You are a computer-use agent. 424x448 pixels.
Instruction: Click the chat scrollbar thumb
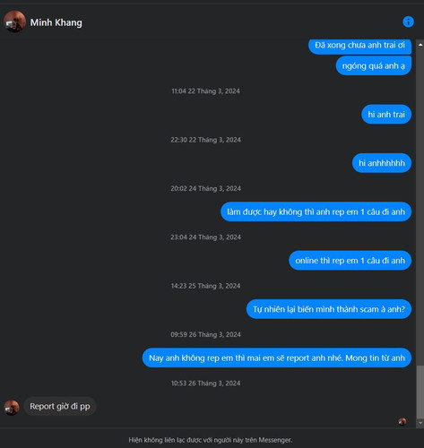point(420,392)
